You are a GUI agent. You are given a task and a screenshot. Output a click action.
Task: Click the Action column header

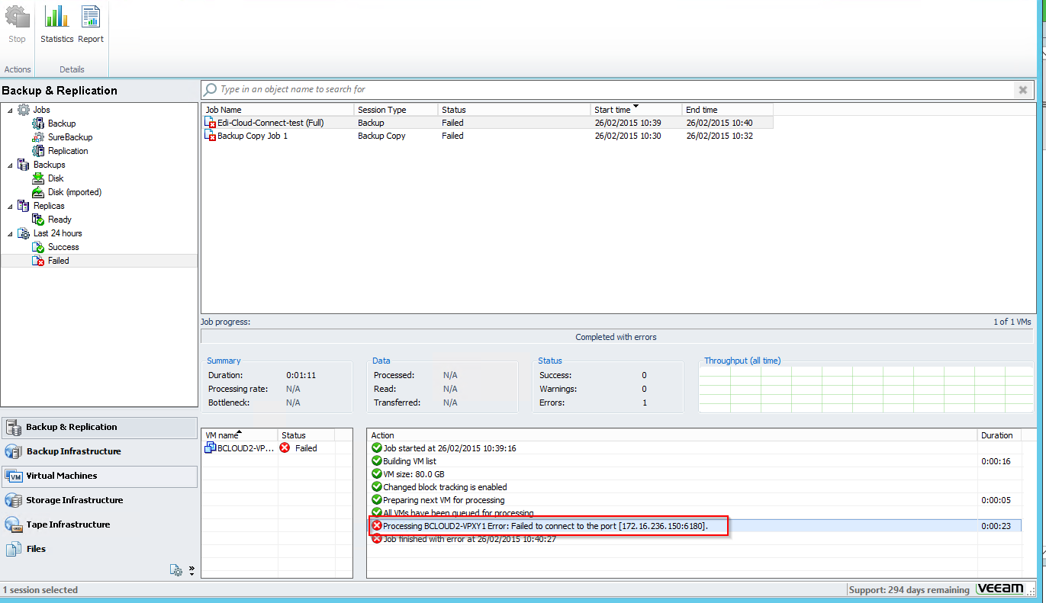672,435
